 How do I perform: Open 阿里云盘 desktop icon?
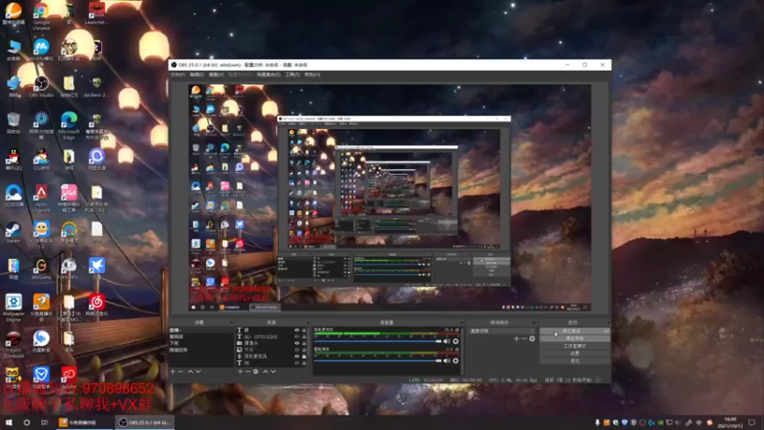[x=96, y=159]
